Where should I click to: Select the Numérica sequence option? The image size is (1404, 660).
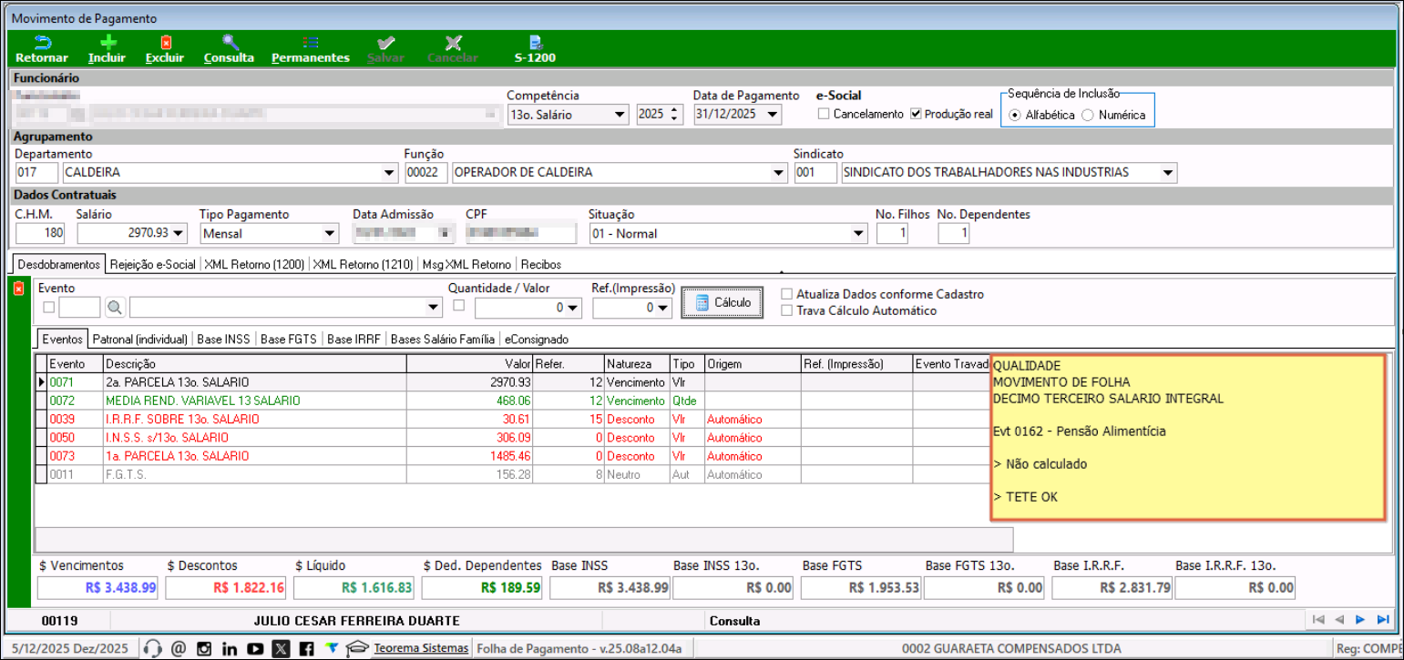coord(1087,116)
